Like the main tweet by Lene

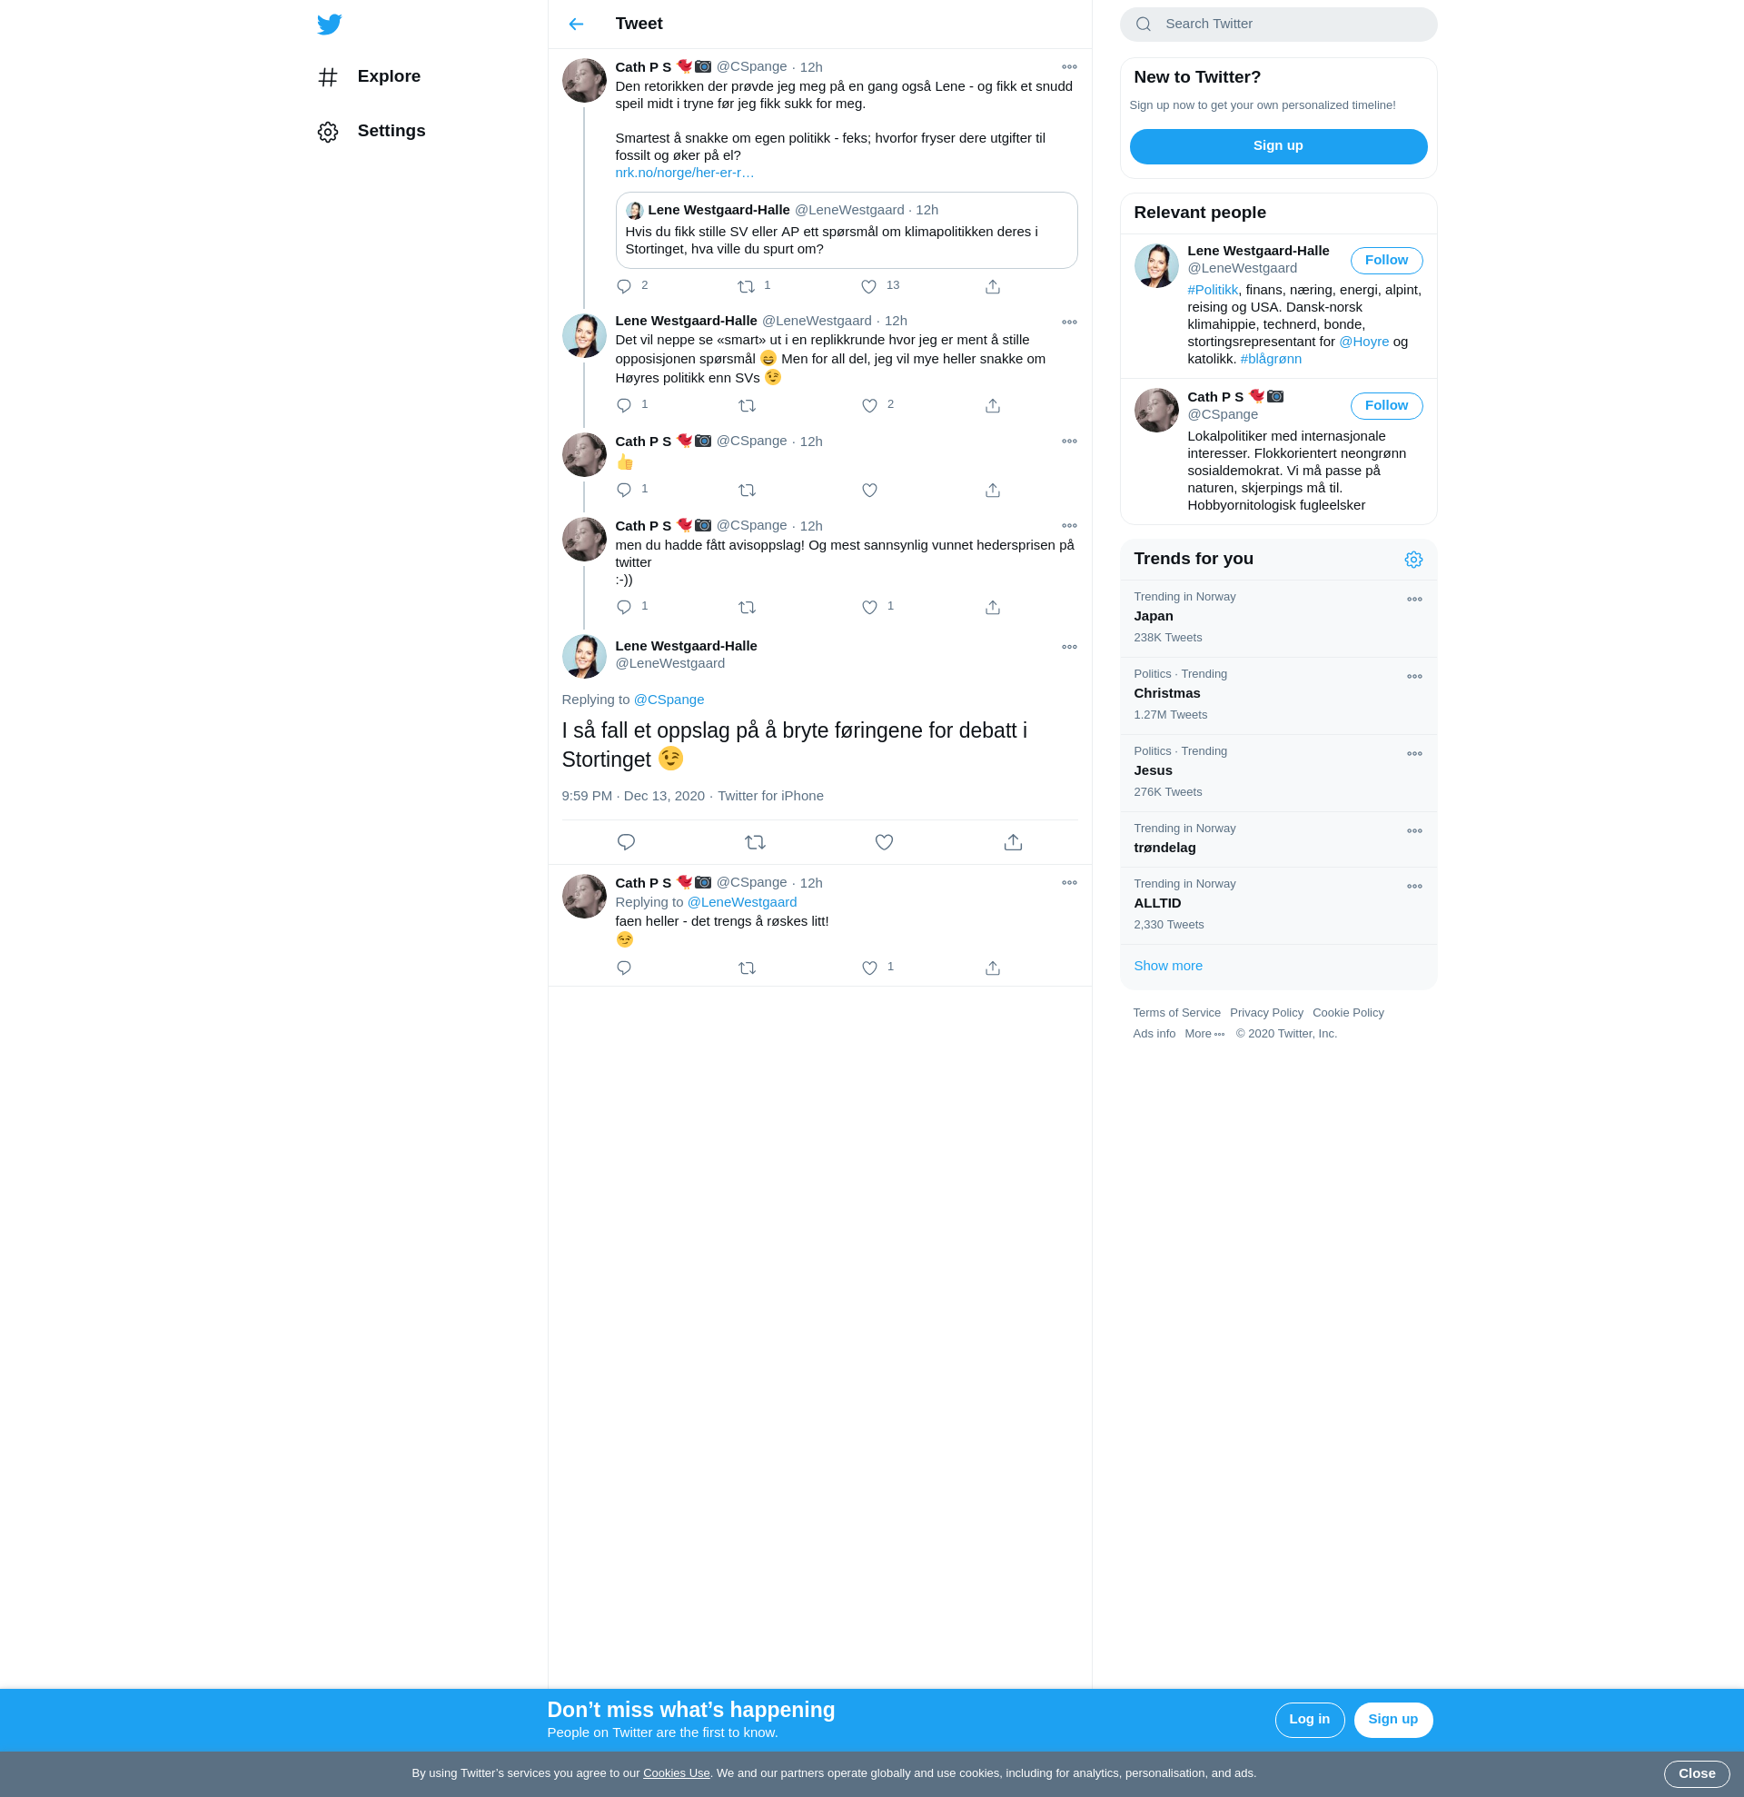[x=884, y=841]
